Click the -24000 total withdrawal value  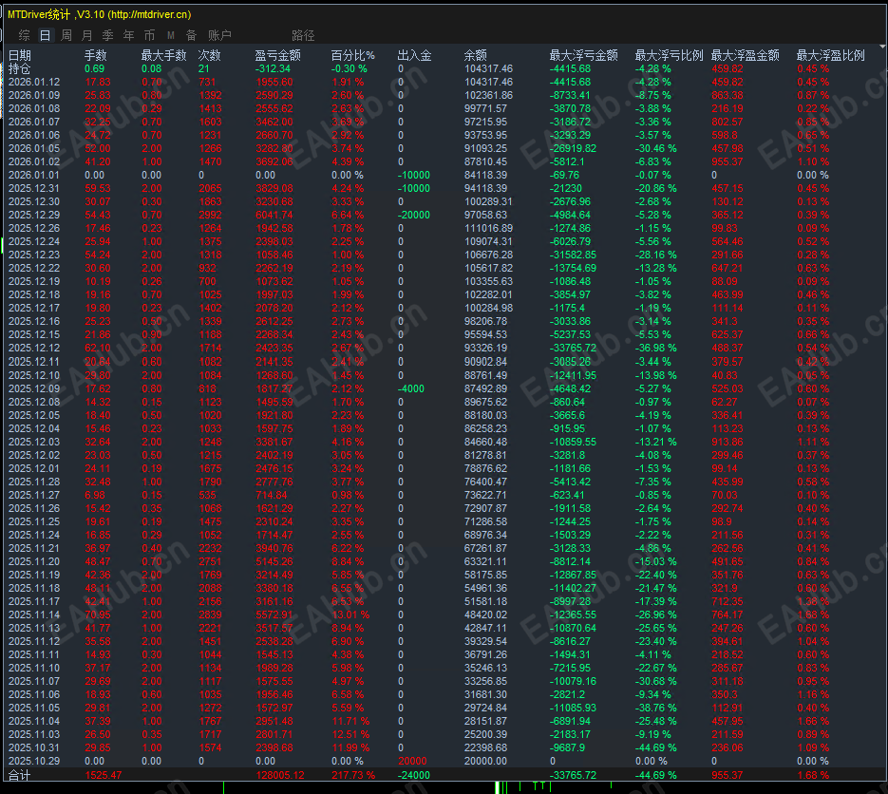point(414,775)
